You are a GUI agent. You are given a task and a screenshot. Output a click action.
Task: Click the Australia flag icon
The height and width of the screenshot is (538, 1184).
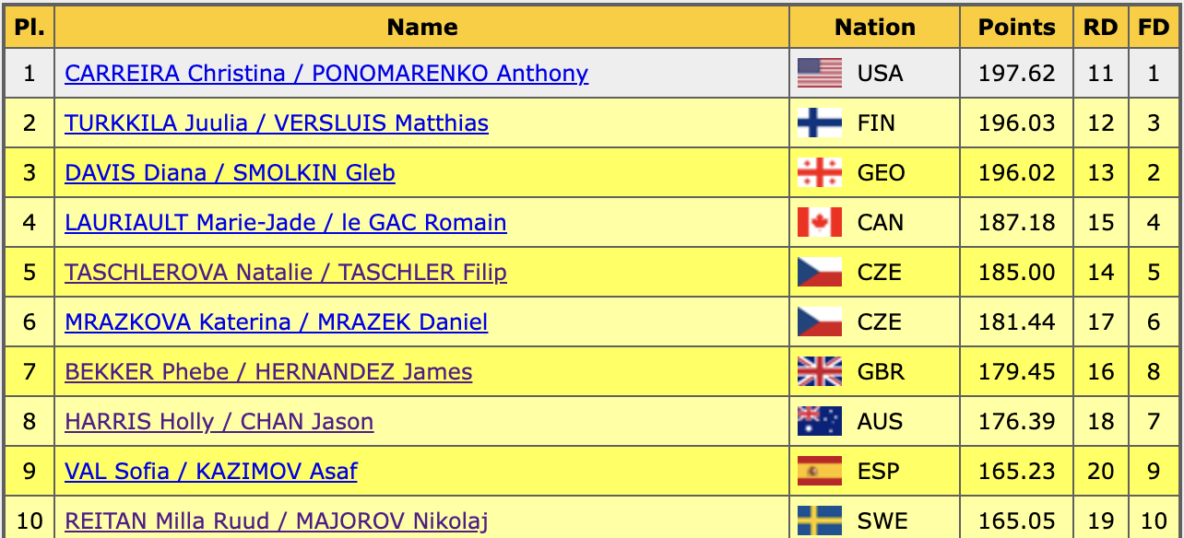tap(819, 421)
